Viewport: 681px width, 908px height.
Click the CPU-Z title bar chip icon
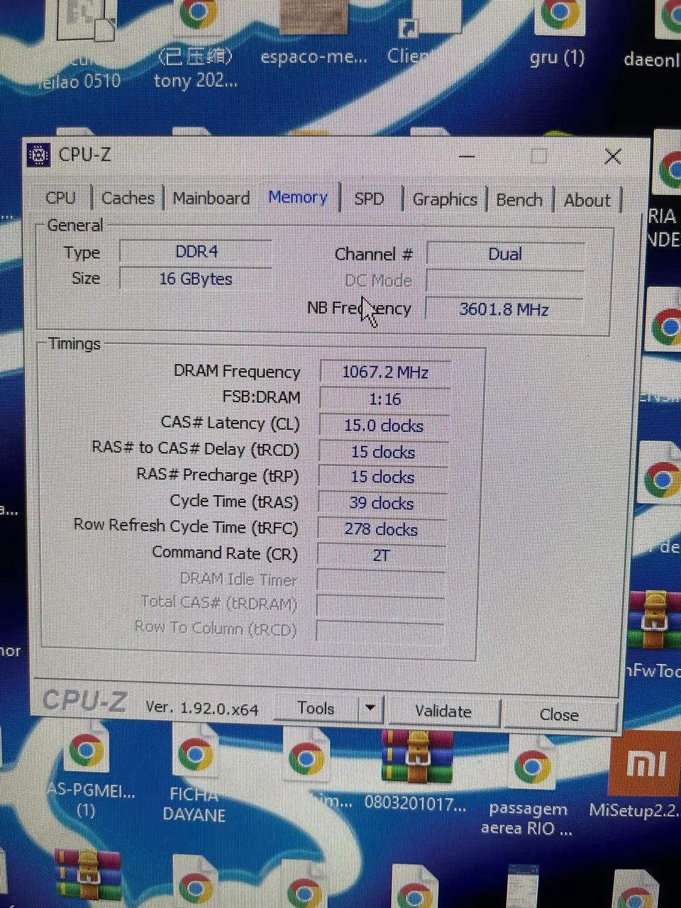(38, 155)
